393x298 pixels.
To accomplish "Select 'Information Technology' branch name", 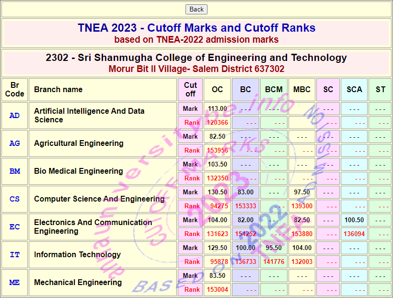I will click(78, 255).
